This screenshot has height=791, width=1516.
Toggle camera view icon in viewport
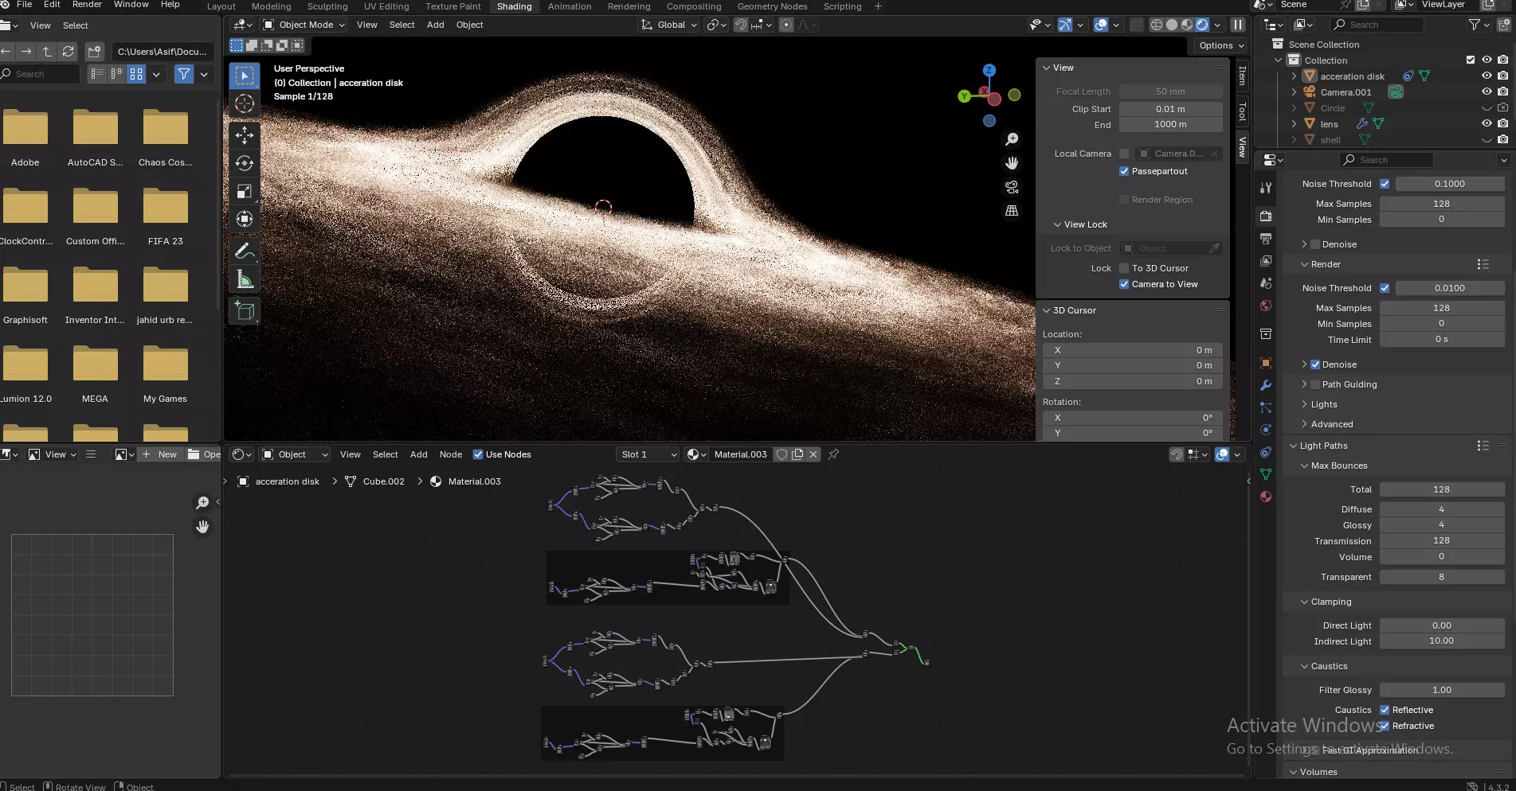coord(1012,187)
